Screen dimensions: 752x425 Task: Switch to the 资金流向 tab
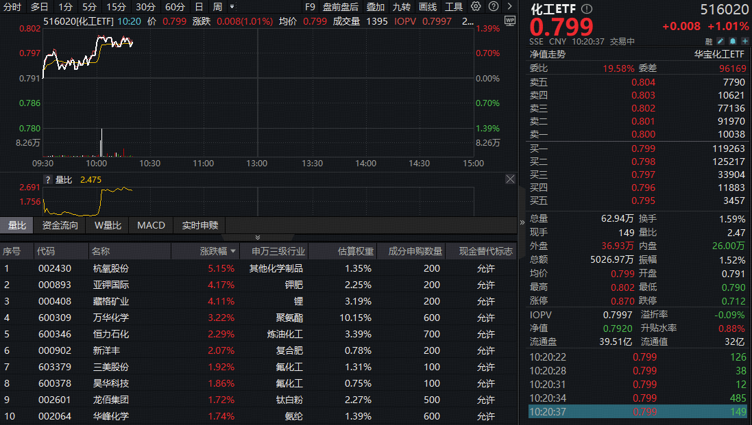(x=60, y=225)
